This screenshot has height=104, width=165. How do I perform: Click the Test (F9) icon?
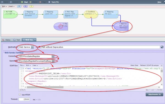click(x=49, y=2)
